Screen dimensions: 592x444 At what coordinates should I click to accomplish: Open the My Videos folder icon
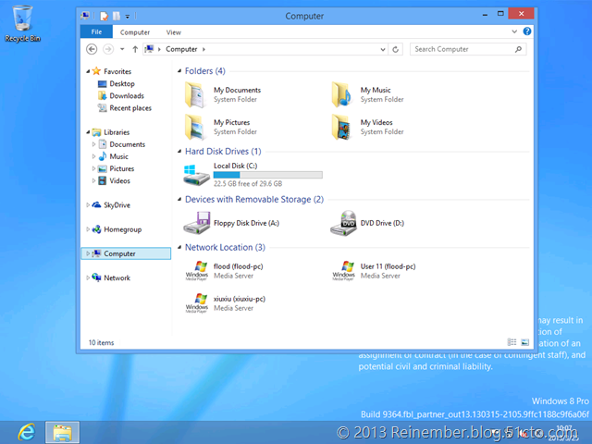[x=341, y=128]
